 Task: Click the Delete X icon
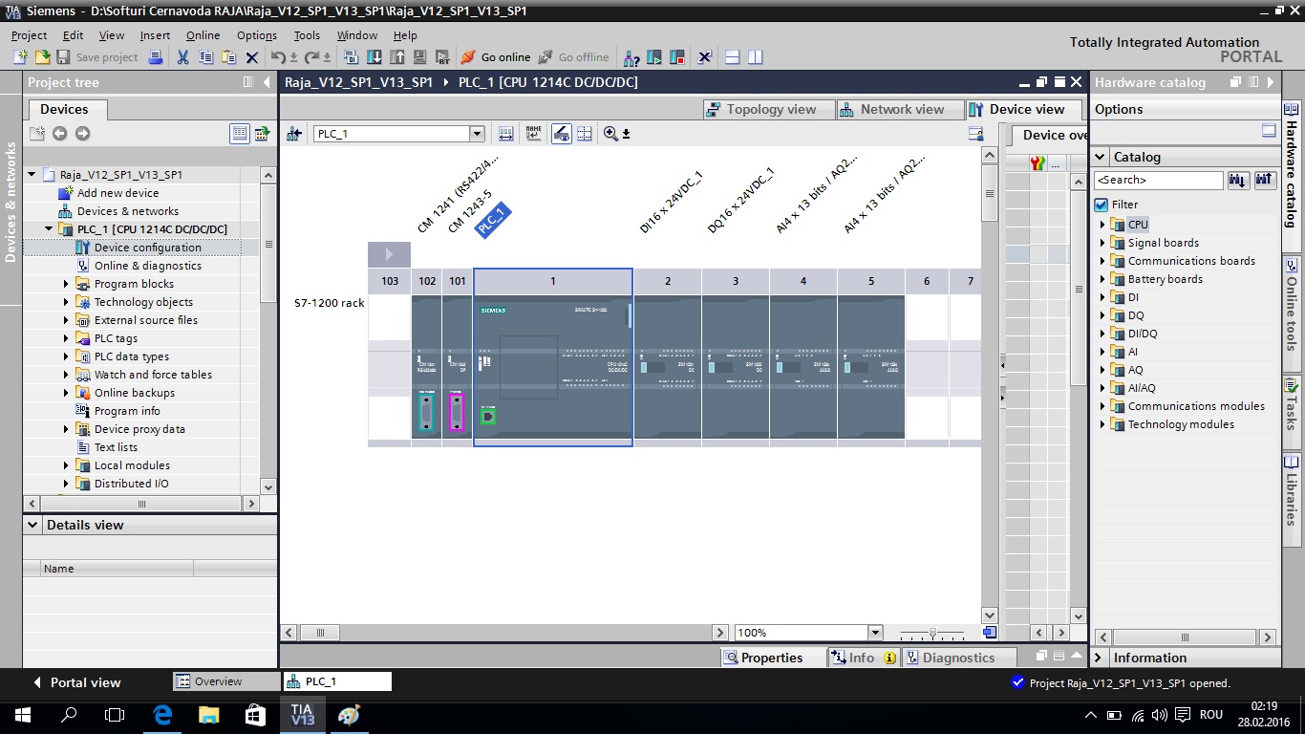pyautogui.click(x=252, y=57)
